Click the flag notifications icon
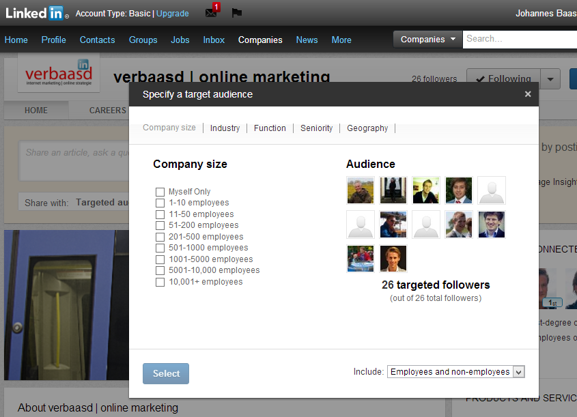This screenshot has width=577, height=417. (x=237, y=13)
